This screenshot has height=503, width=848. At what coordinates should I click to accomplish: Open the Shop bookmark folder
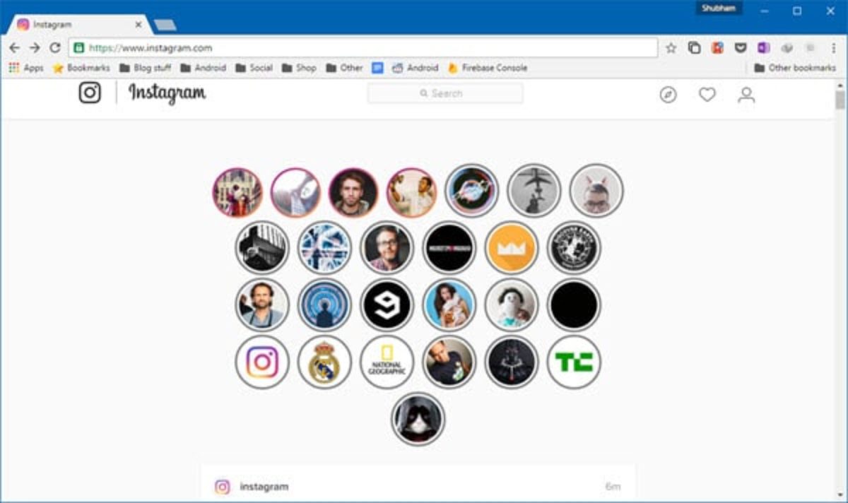[x=300, y=68]
